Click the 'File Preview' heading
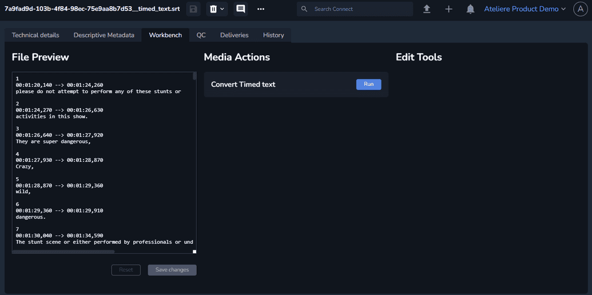The image size is (592, 295). pos(41,57)
